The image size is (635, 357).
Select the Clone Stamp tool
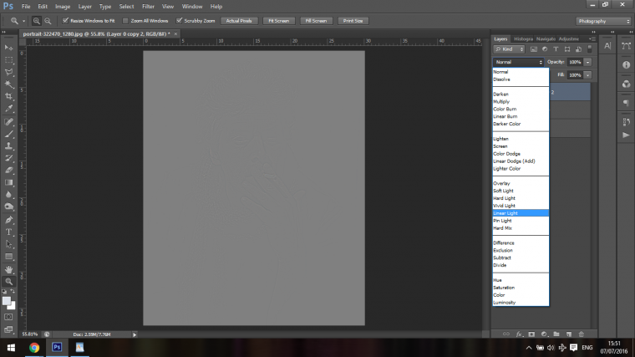pyautogui.click(x=8, y=145)
